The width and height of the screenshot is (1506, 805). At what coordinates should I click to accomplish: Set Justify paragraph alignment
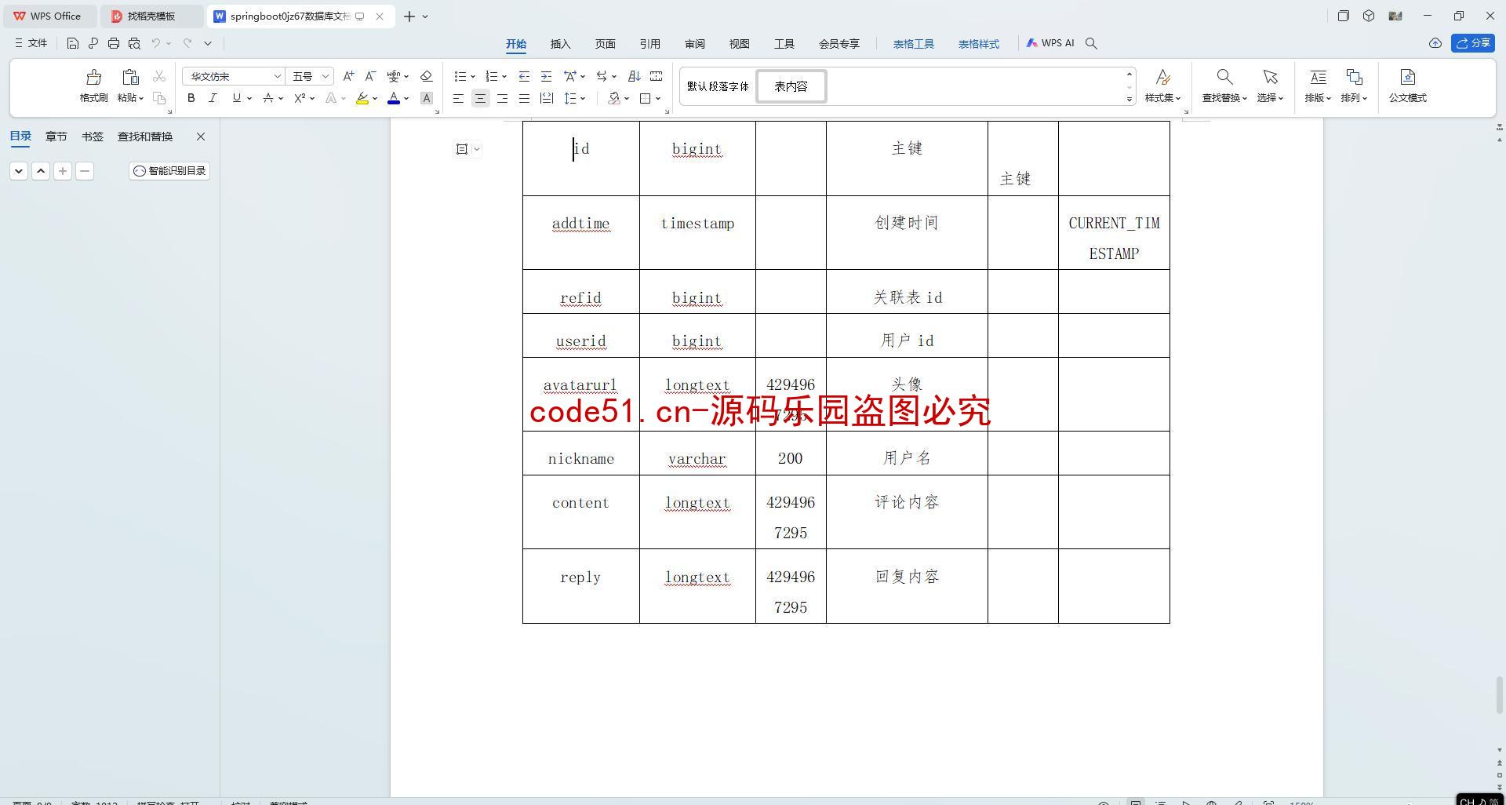point(524,98)
